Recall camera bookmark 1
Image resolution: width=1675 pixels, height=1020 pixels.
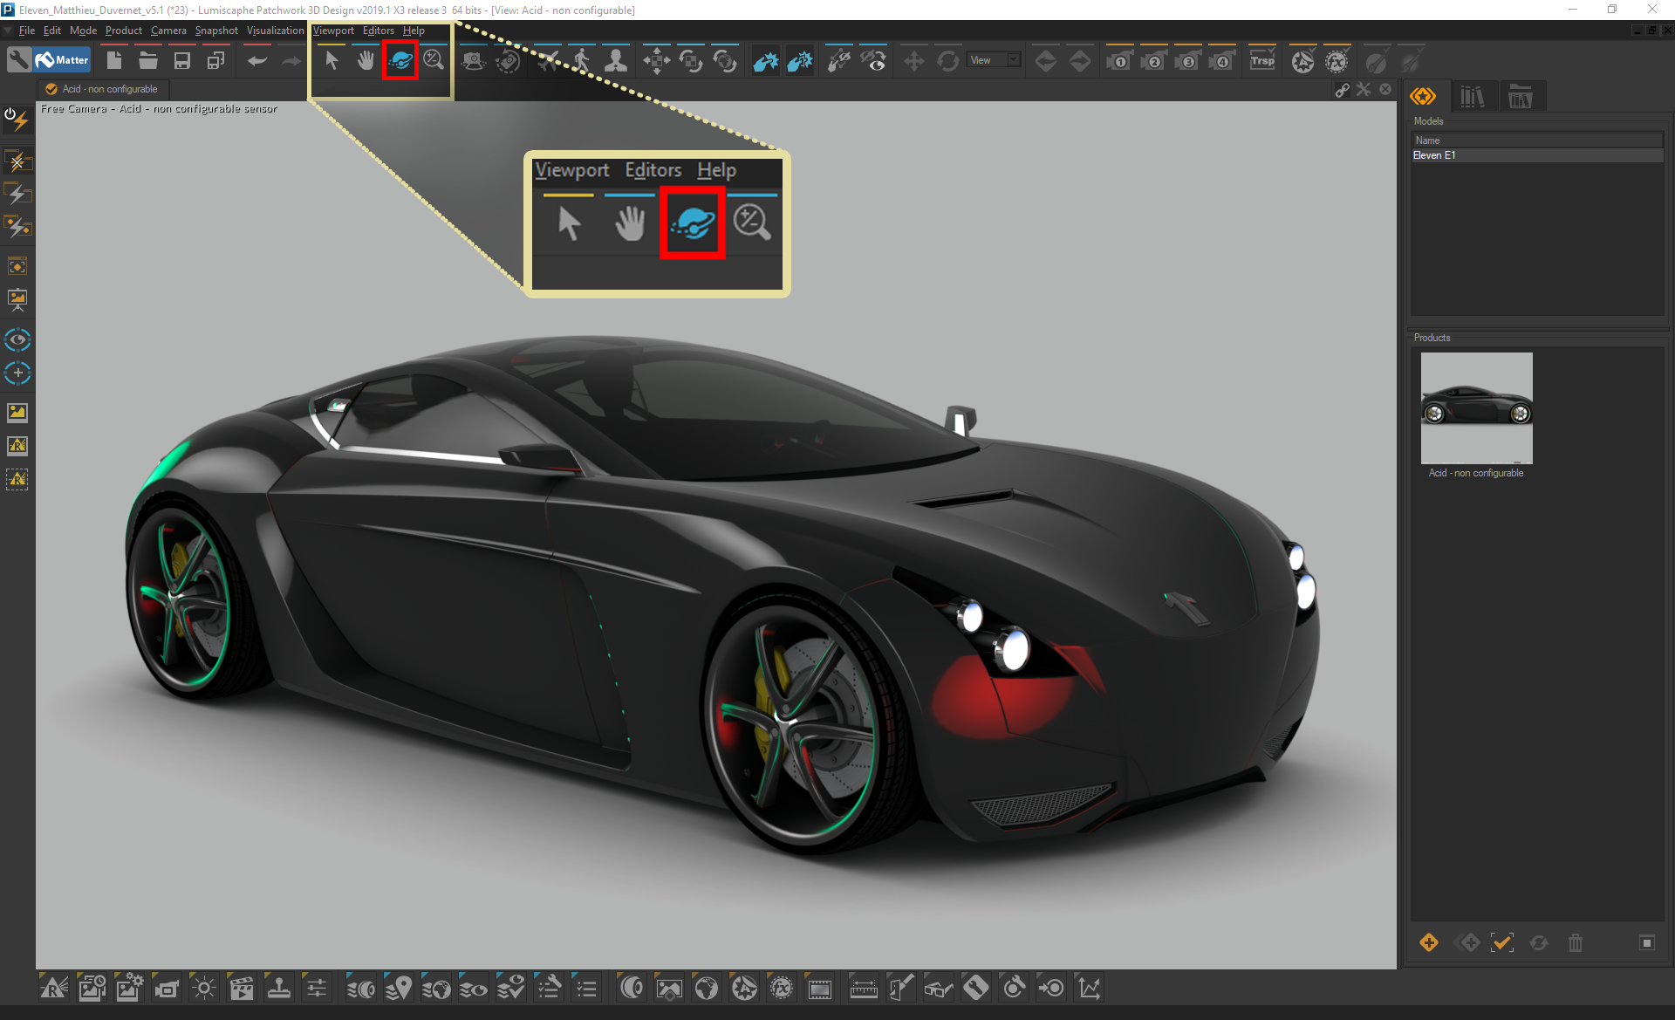tap(1119, 60)
